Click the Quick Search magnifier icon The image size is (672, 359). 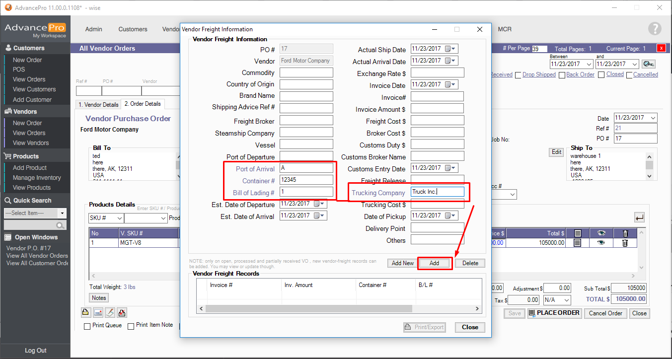click(x=61, y=225)
